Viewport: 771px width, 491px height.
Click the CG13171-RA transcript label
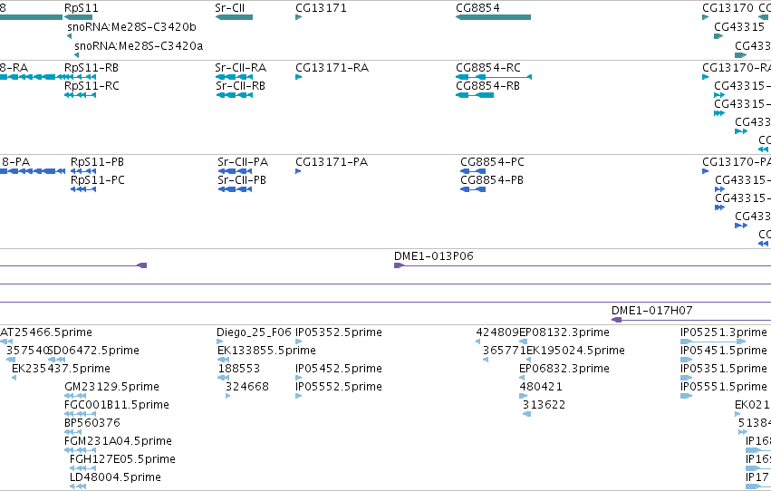(x=332, y=68)
